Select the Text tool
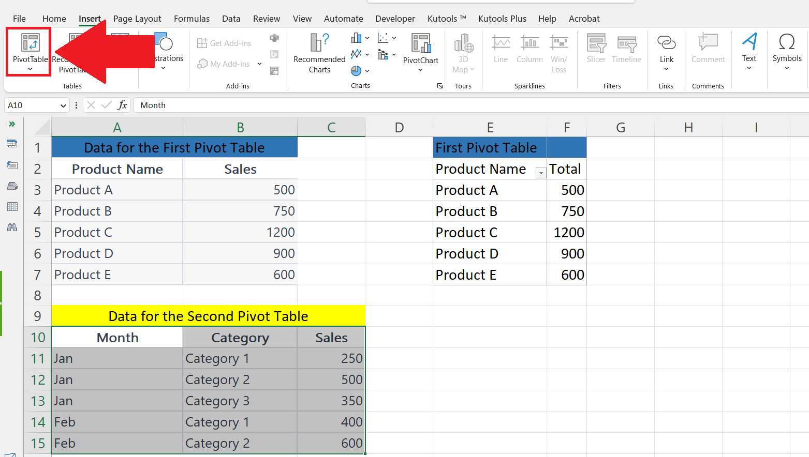 [749, 49]
